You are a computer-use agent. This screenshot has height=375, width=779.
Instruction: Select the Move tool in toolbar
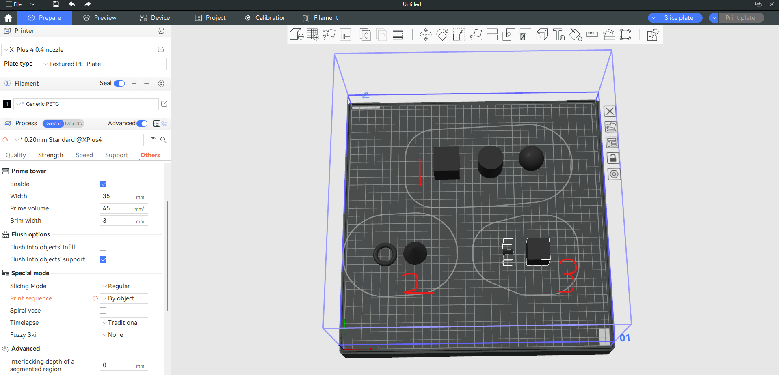426,34
